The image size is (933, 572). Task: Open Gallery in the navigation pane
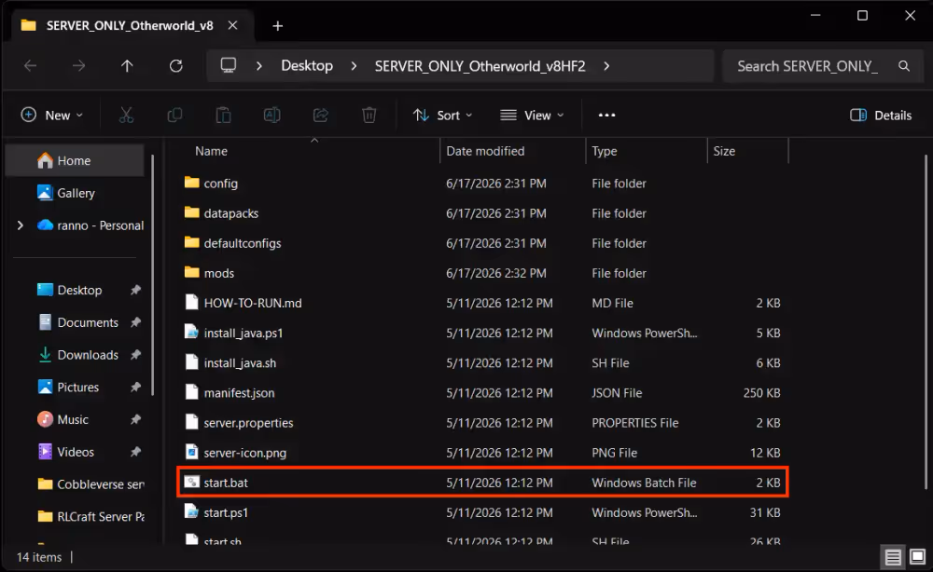tap(75, 193)
